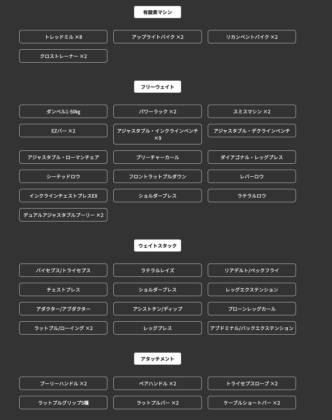Select リアデルト/ペックフライ item
The image size is (332, 420).
point(252,270)
